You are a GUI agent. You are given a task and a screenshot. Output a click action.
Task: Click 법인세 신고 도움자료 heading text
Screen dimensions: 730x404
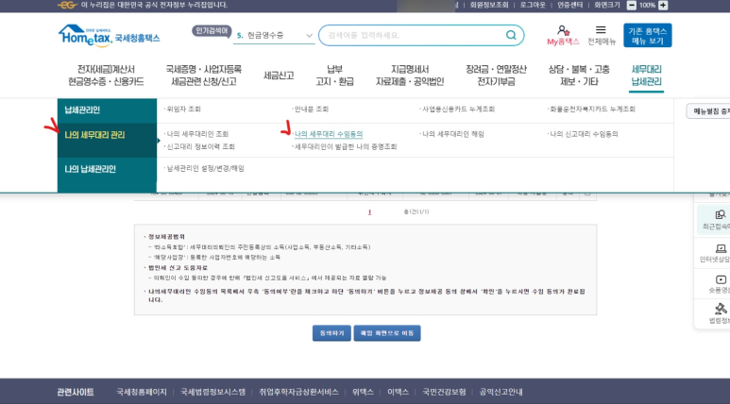(x=178, y=268)
